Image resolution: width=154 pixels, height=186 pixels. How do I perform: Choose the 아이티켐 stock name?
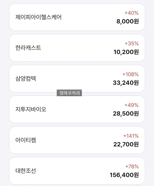click(x=26, y=140)
